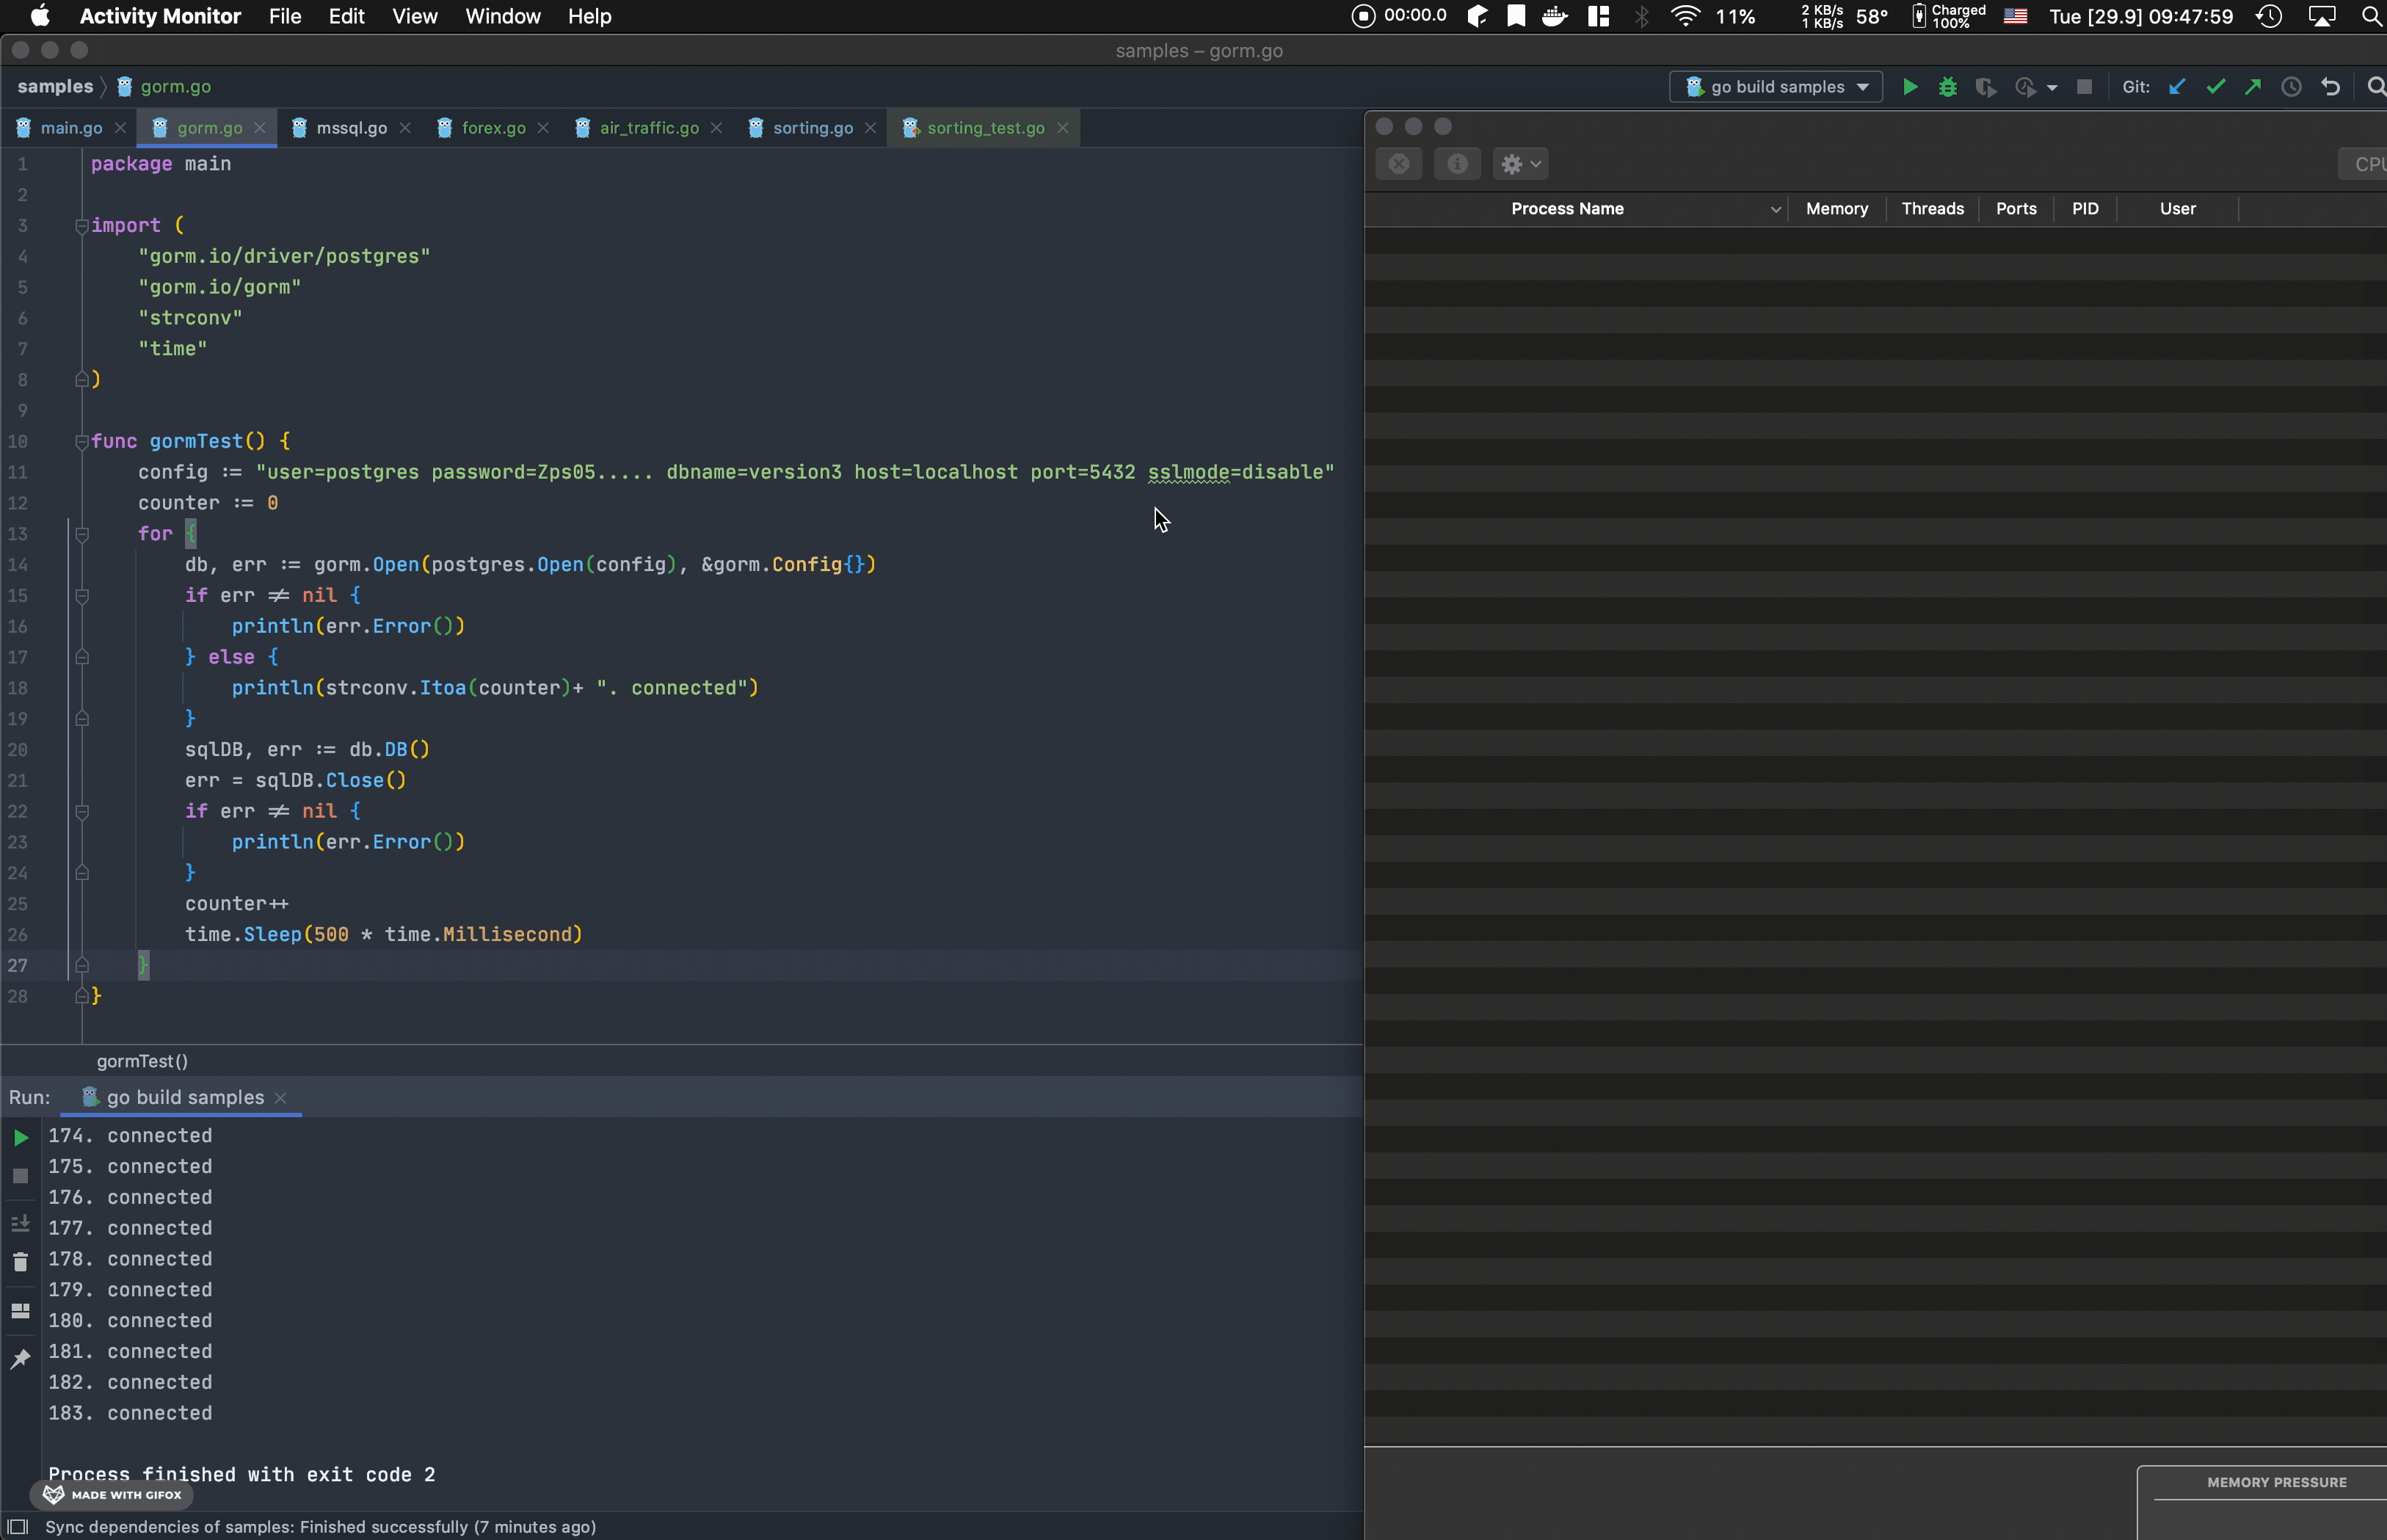The width and height of the screenshot is (2387, 1540).
Task: Push changes with Git green arrow
Action: (x=2252, y=87)
